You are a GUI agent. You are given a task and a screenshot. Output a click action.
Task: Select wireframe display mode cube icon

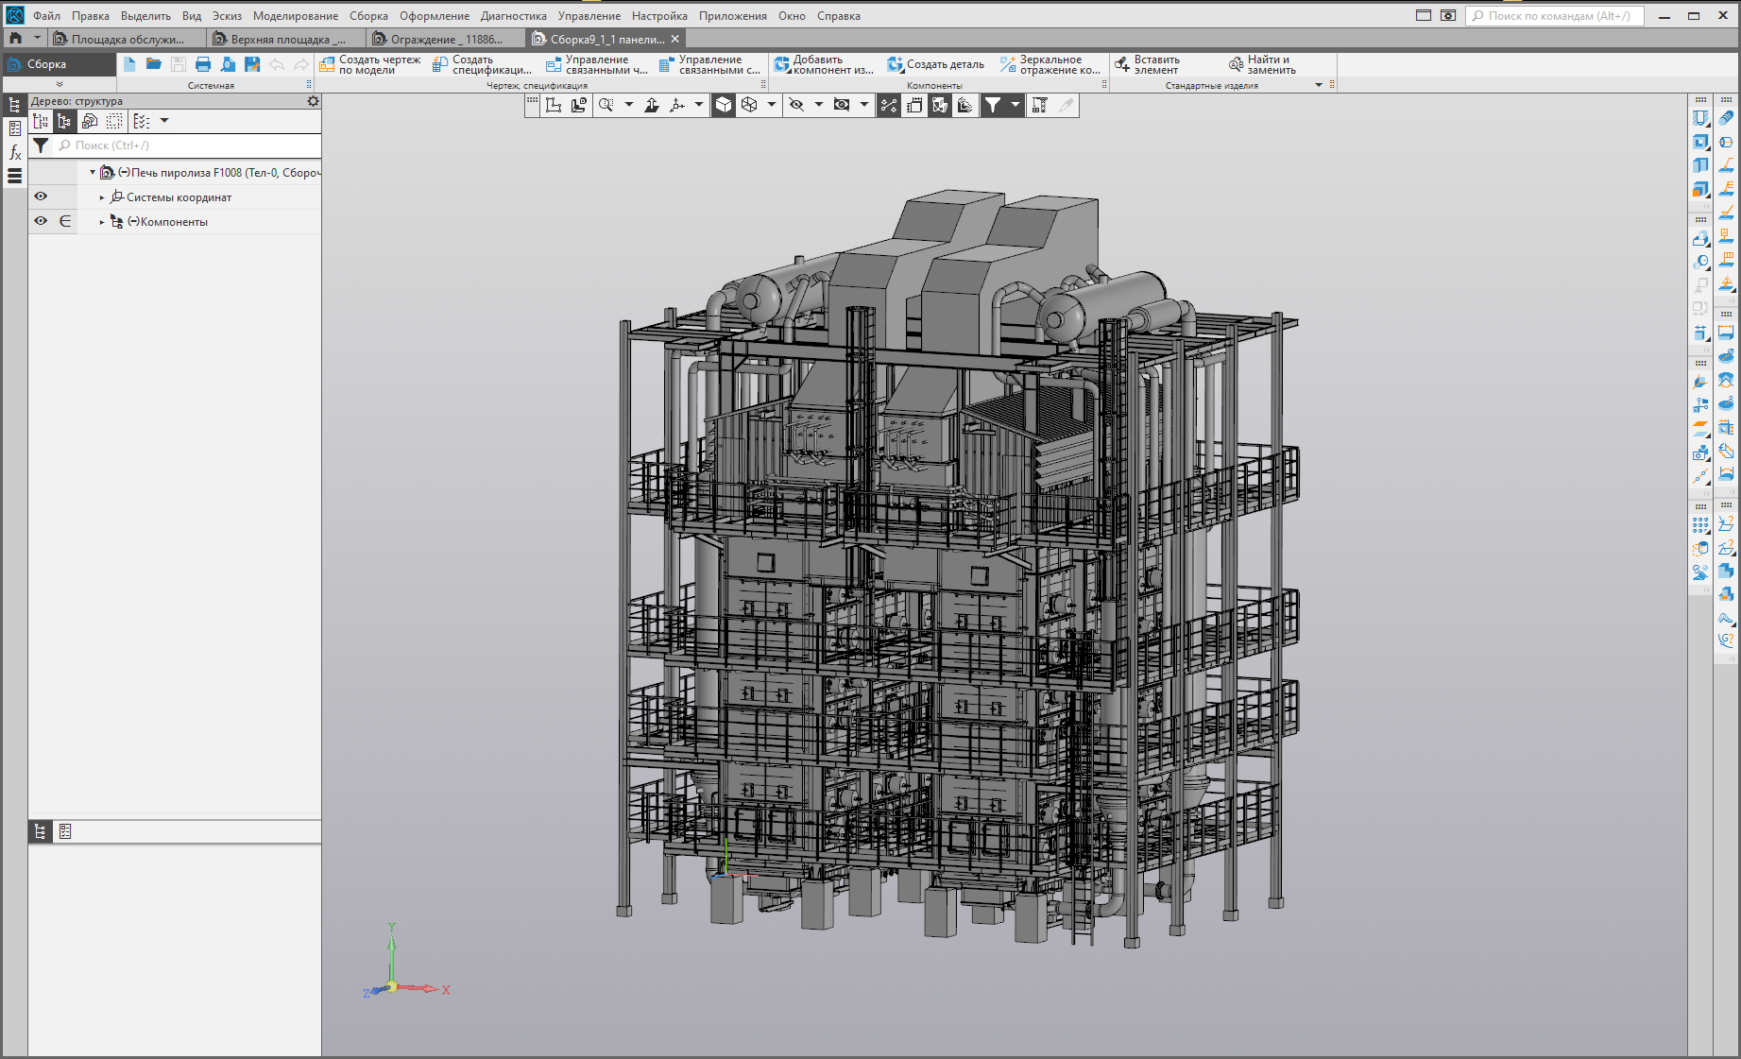[x=749, y=105]
